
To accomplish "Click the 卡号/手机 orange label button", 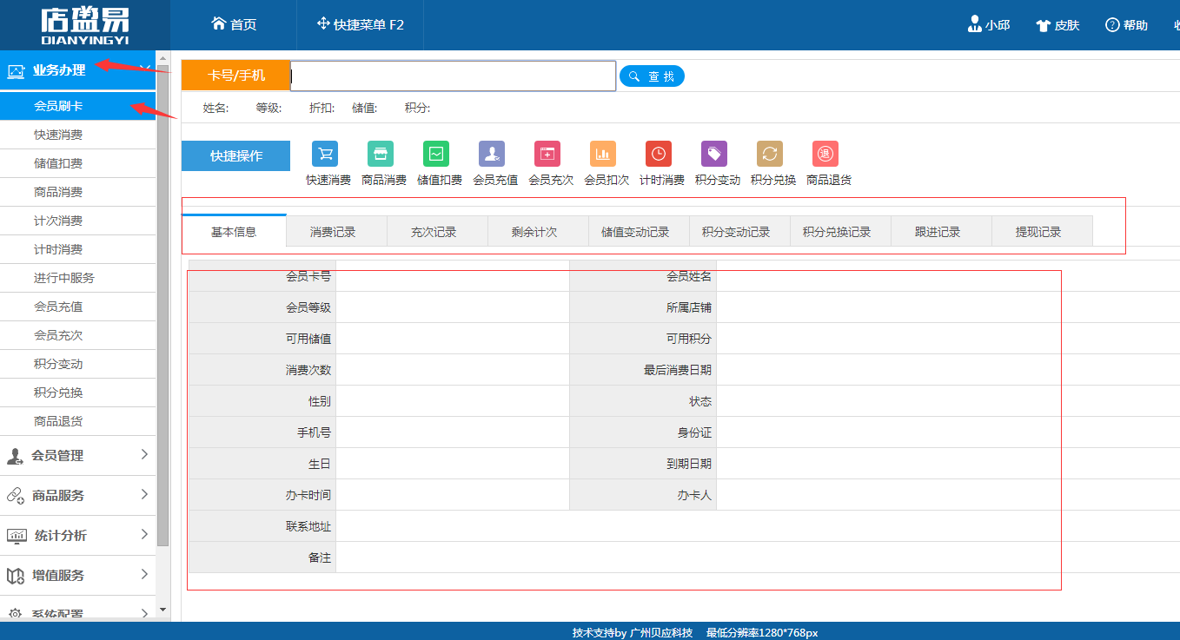I will point(235,76).
